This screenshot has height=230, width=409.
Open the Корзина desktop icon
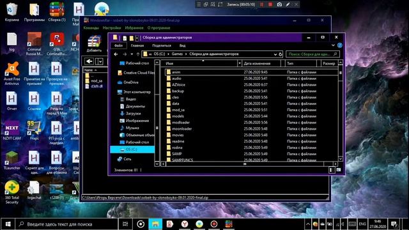[12, 11]
